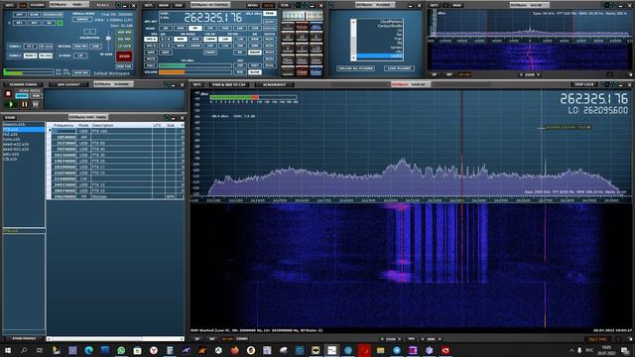Click ADD LOCKOUT in scanner panel

(68, 84)
